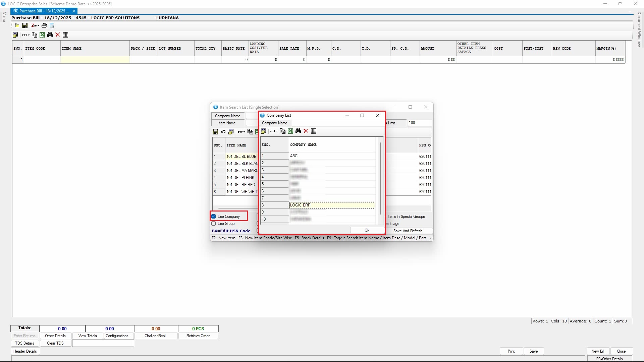Click print preview icon in main toolbar
This screenshot has width=644, height=362.
click(x=52, y=25)
